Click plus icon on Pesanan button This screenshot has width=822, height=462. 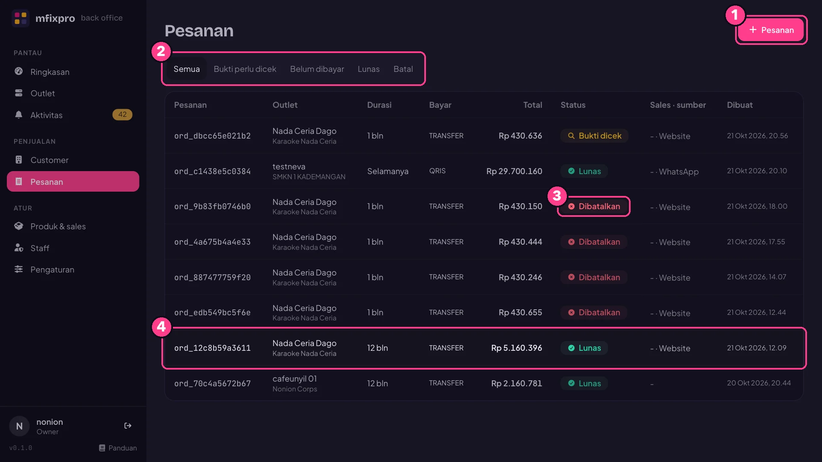[753, 30]
